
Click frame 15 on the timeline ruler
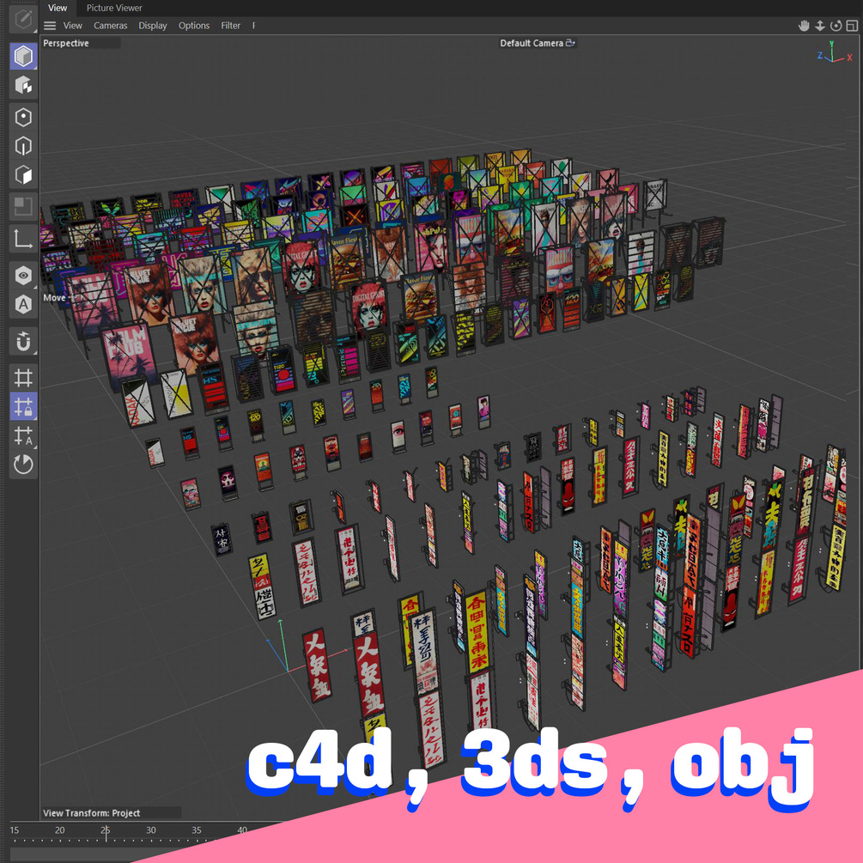click(x=15, y=830)
